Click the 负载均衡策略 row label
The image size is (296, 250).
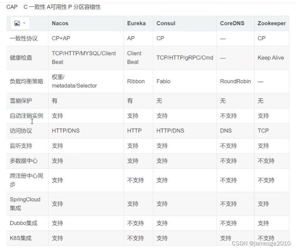tap(27, 81)
